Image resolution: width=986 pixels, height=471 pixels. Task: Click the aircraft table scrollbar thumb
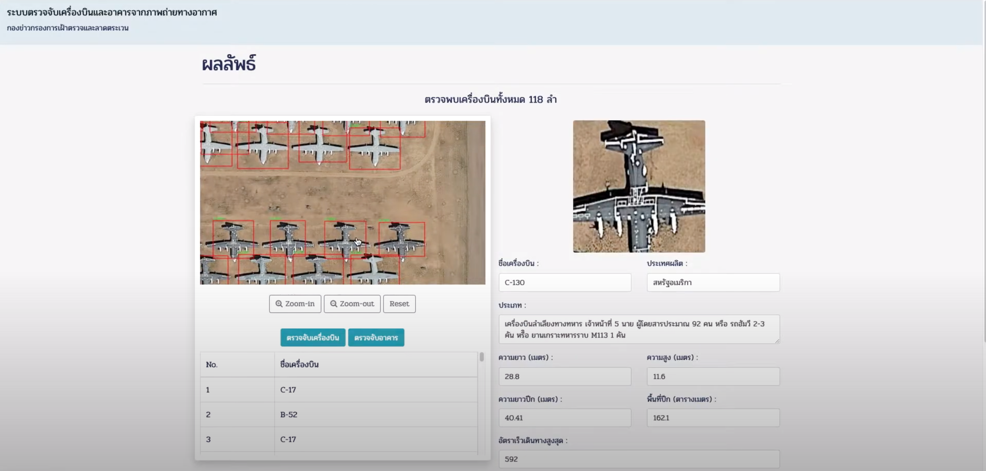(x=482, y=357)
